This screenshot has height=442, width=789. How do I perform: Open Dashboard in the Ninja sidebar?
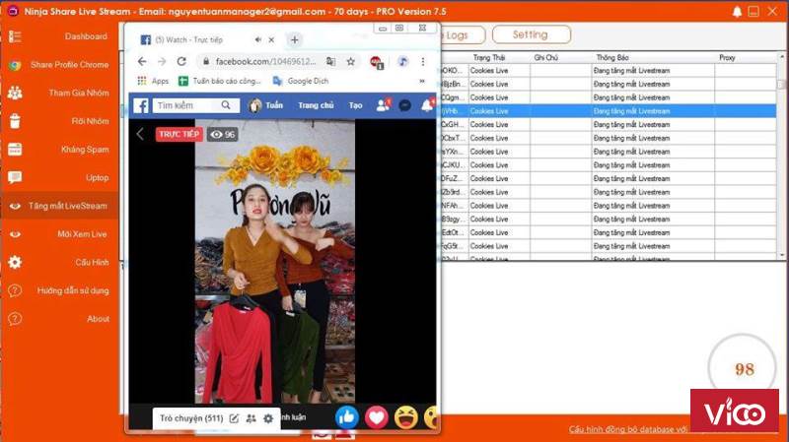click(x=86, y=36)
